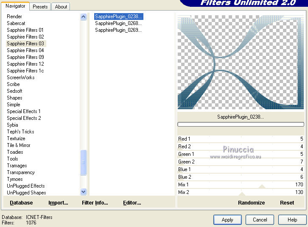Image resolution: width=308 pixels, height=227 pixels.
Task: Click the category list scrollbar thumb
Action: [x=84, y=162]
